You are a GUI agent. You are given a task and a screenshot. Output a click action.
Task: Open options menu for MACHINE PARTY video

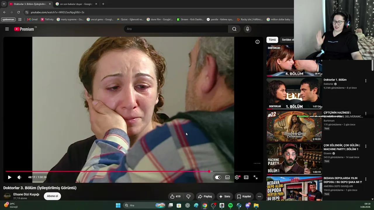[366, 146]
